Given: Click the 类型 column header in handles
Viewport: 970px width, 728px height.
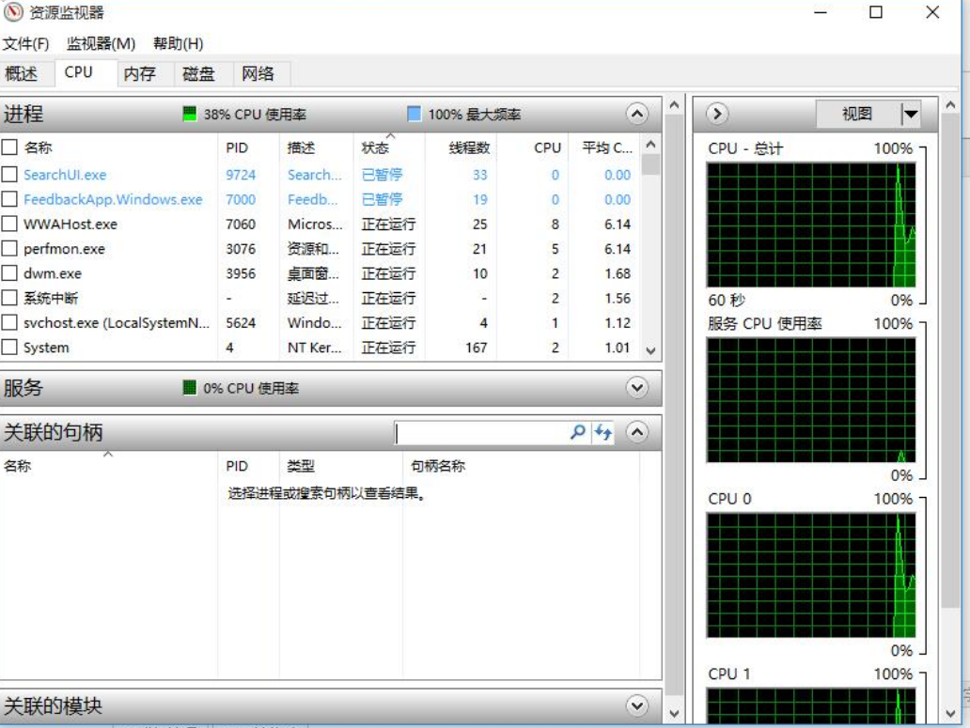Looking at the screenshot, I should 301,466.
